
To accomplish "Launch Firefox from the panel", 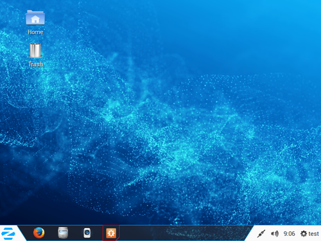I will click(x=39, y=233).
